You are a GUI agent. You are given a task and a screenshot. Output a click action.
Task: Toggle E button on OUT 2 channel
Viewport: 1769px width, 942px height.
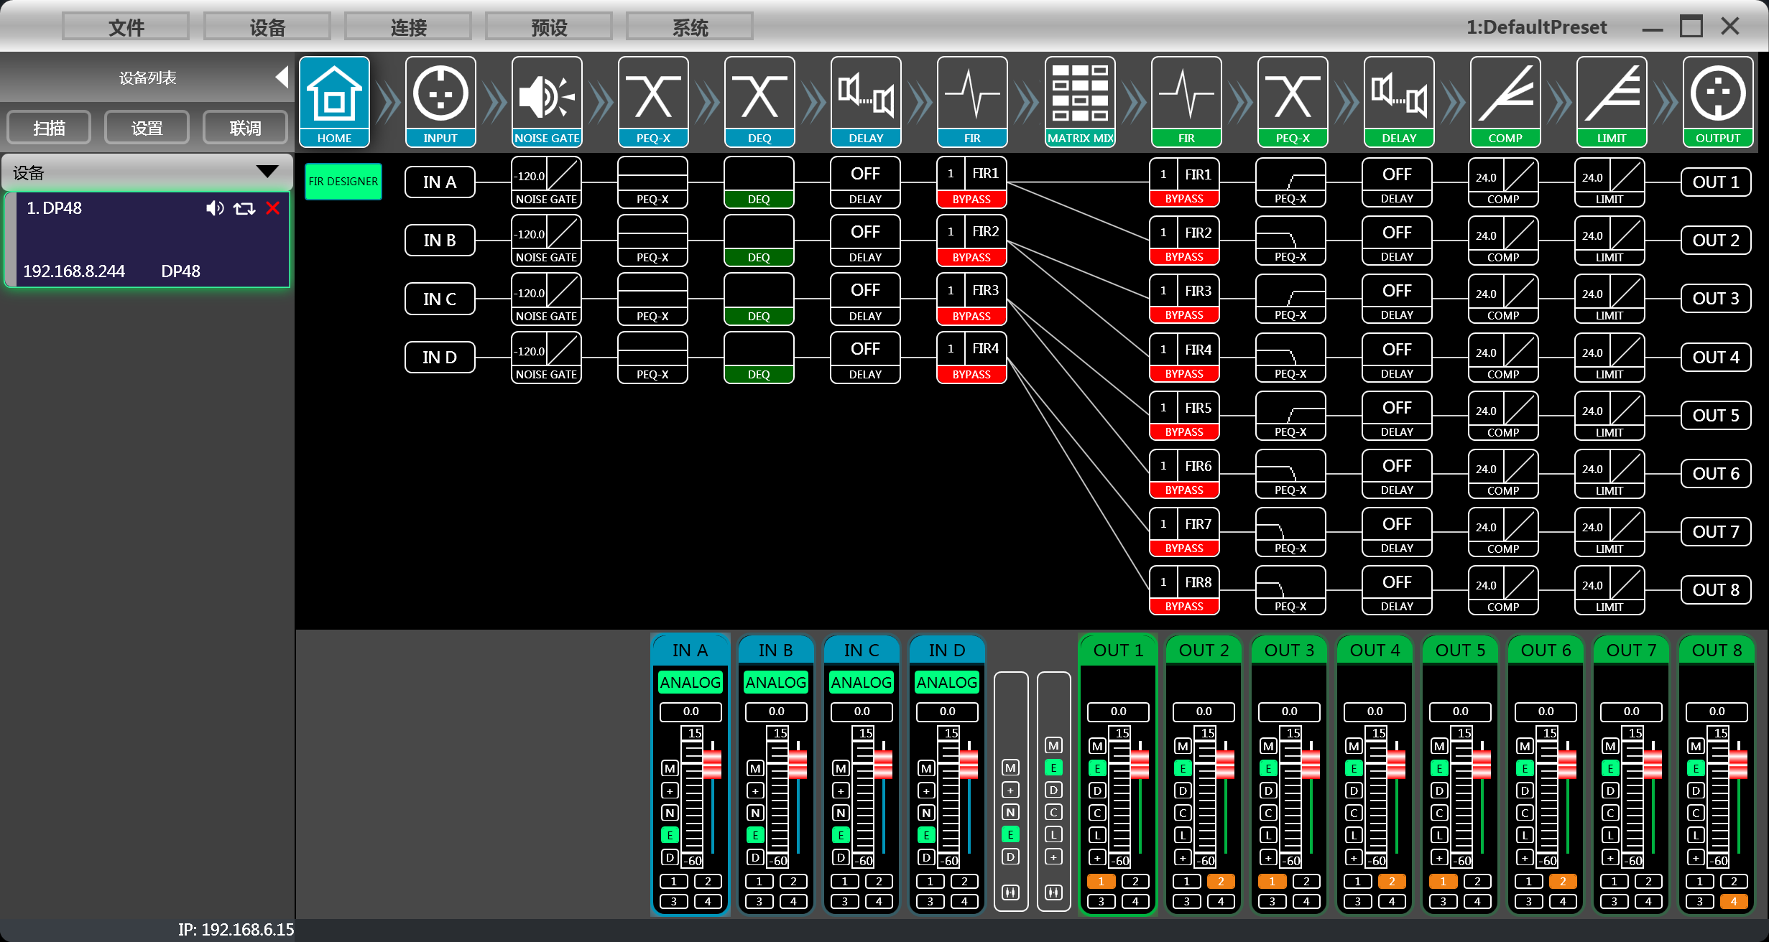pyautogui.click(x=1183, y=768)
